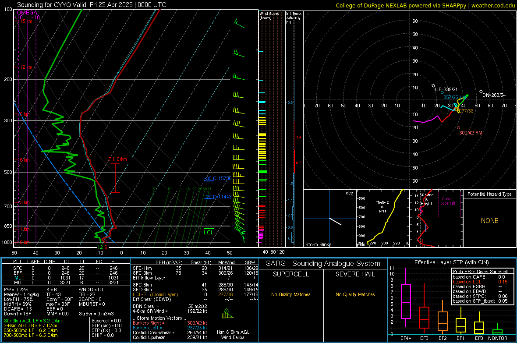517x343 pixels.
Task: Click the SHIP = 0.0 value
Action: tap(103, 335)
